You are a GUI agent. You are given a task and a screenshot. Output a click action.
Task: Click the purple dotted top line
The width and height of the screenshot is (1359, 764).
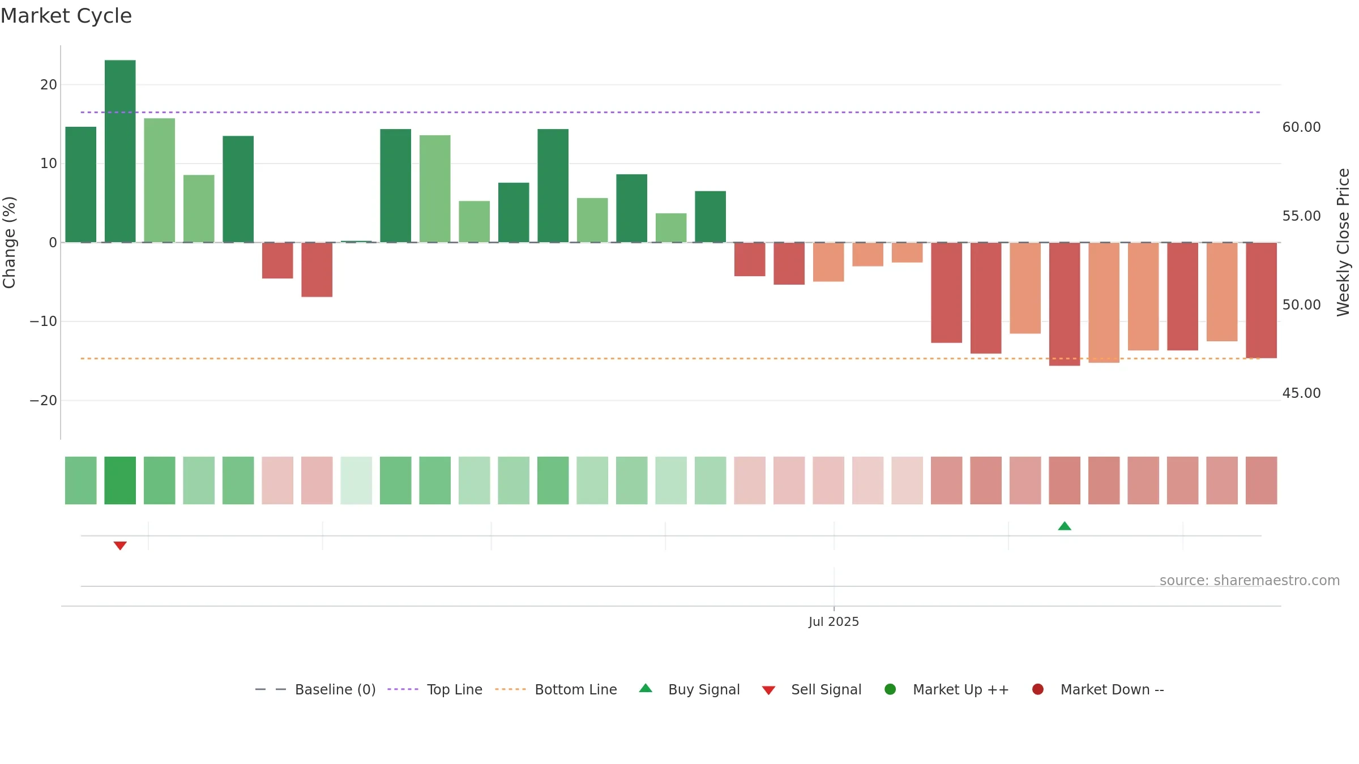[x=670, y=112]
